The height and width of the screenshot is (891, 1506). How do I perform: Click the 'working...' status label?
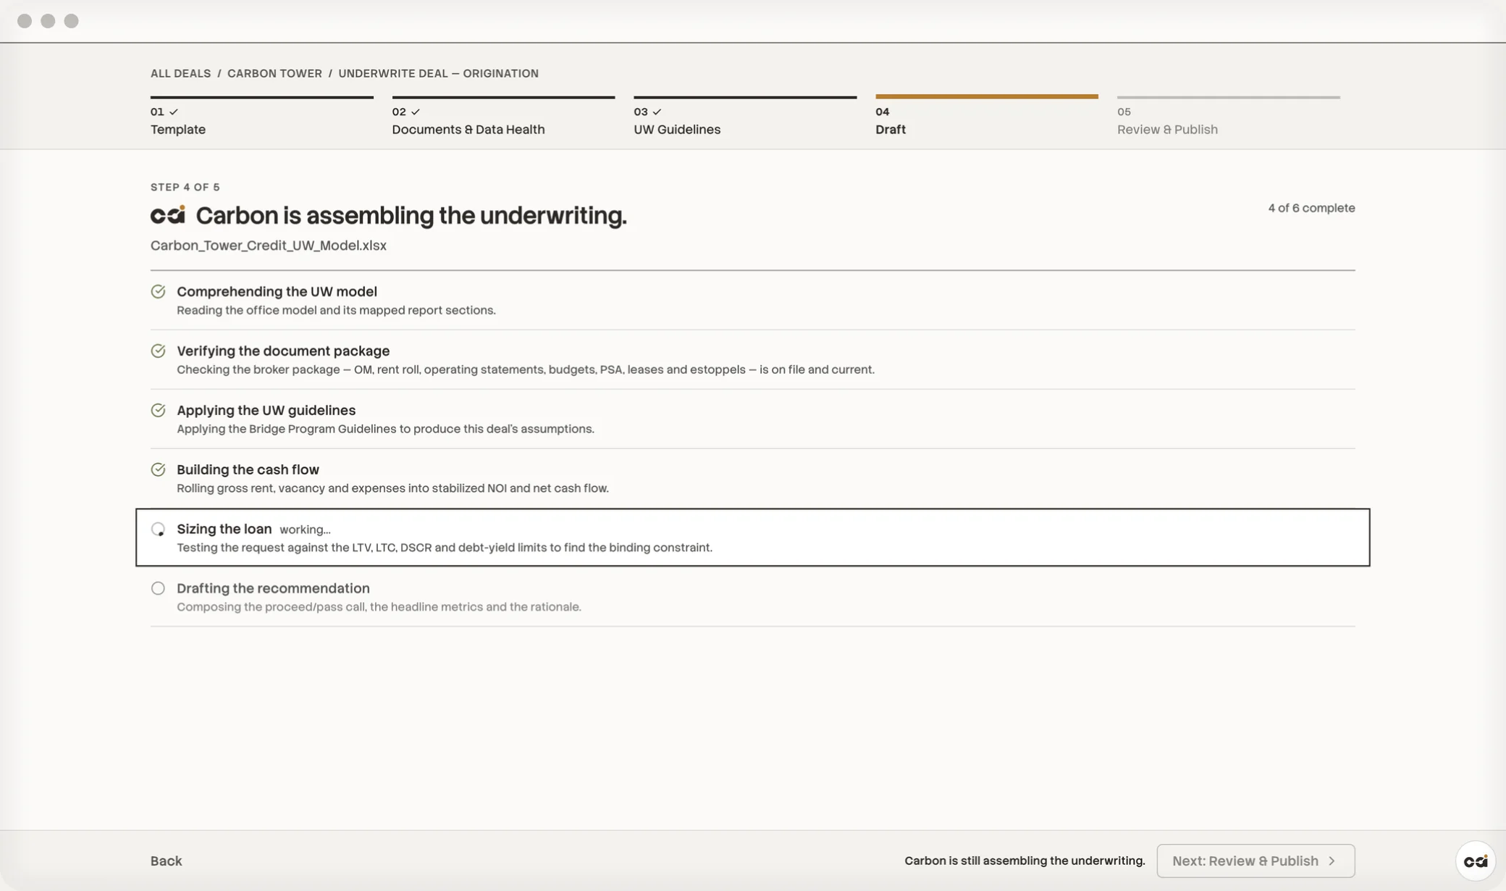pyautogui.click(x=305, y=530)
